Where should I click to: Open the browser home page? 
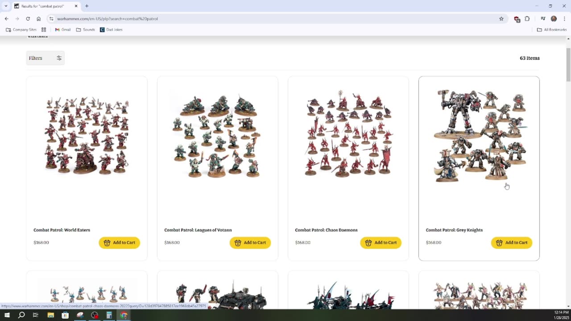coord(39,19)
